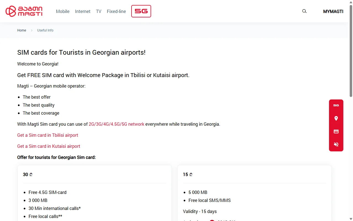Open the Fixed-line menu
This screenshot has width=353, height=221.
coord(116,11)
